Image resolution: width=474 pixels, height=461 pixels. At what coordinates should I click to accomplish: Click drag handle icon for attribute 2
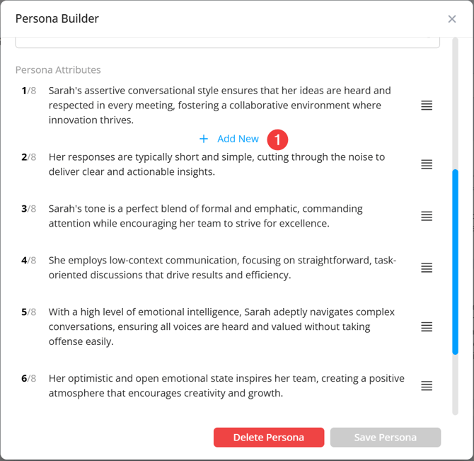[427, 164]
